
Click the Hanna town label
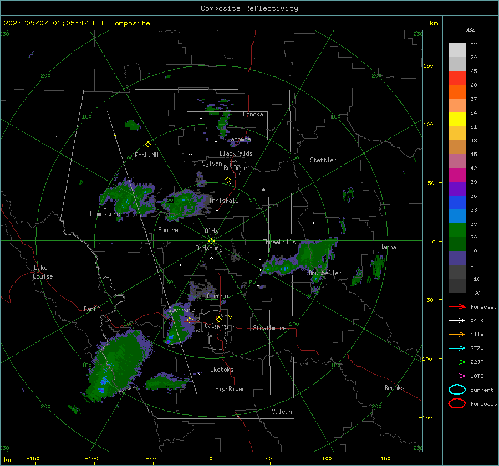pos(388,247)
